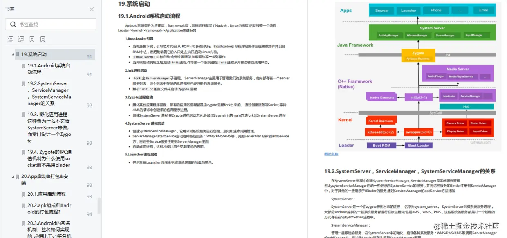The image size is (507, 238).
Task: Click the Email box in the diagram
Action: coord(484,11)
